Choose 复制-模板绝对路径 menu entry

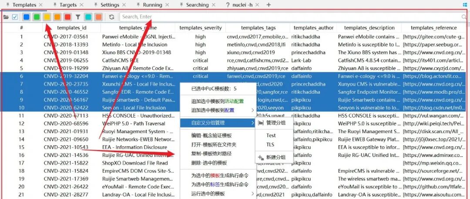218,153
